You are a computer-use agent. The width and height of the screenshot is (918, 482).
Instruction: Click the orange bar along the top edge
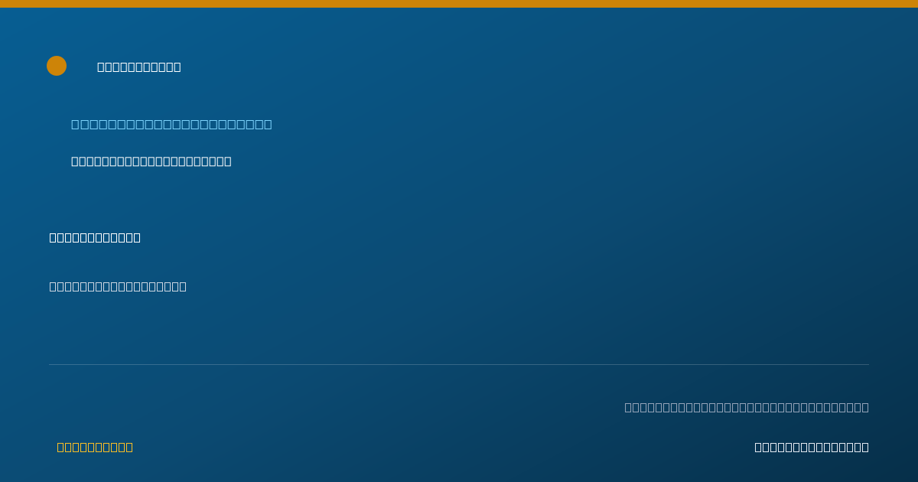[459, 4]
